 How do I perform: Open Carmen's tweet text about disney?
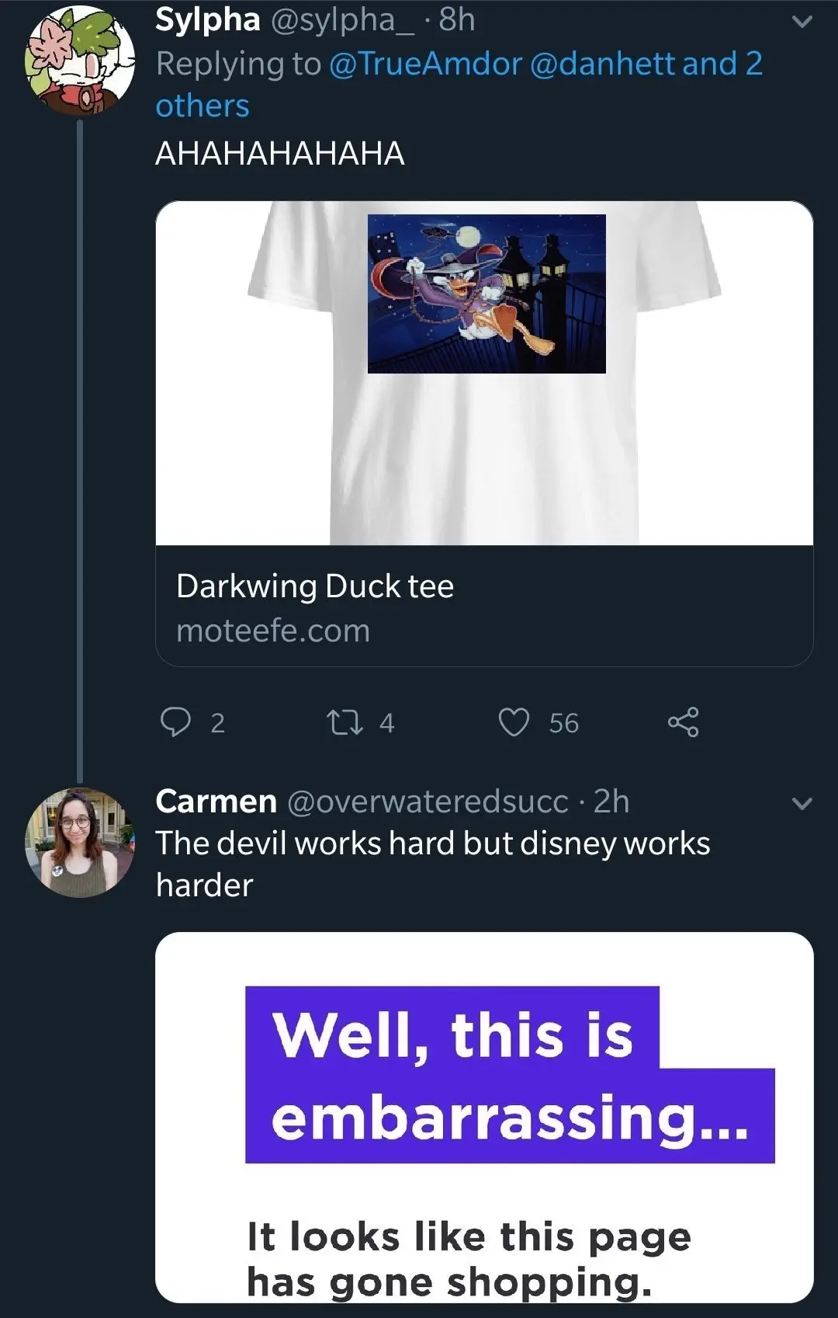(x=432, y=864)
